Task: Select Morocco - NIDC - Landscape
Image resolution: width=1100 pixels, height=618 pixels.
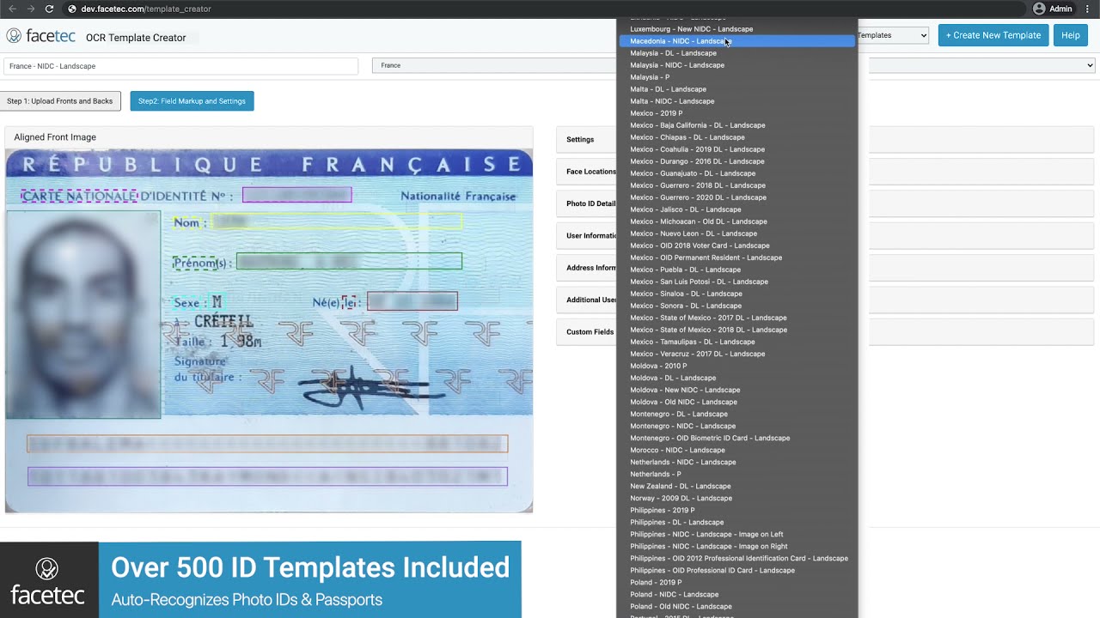Action: point(737,450)
